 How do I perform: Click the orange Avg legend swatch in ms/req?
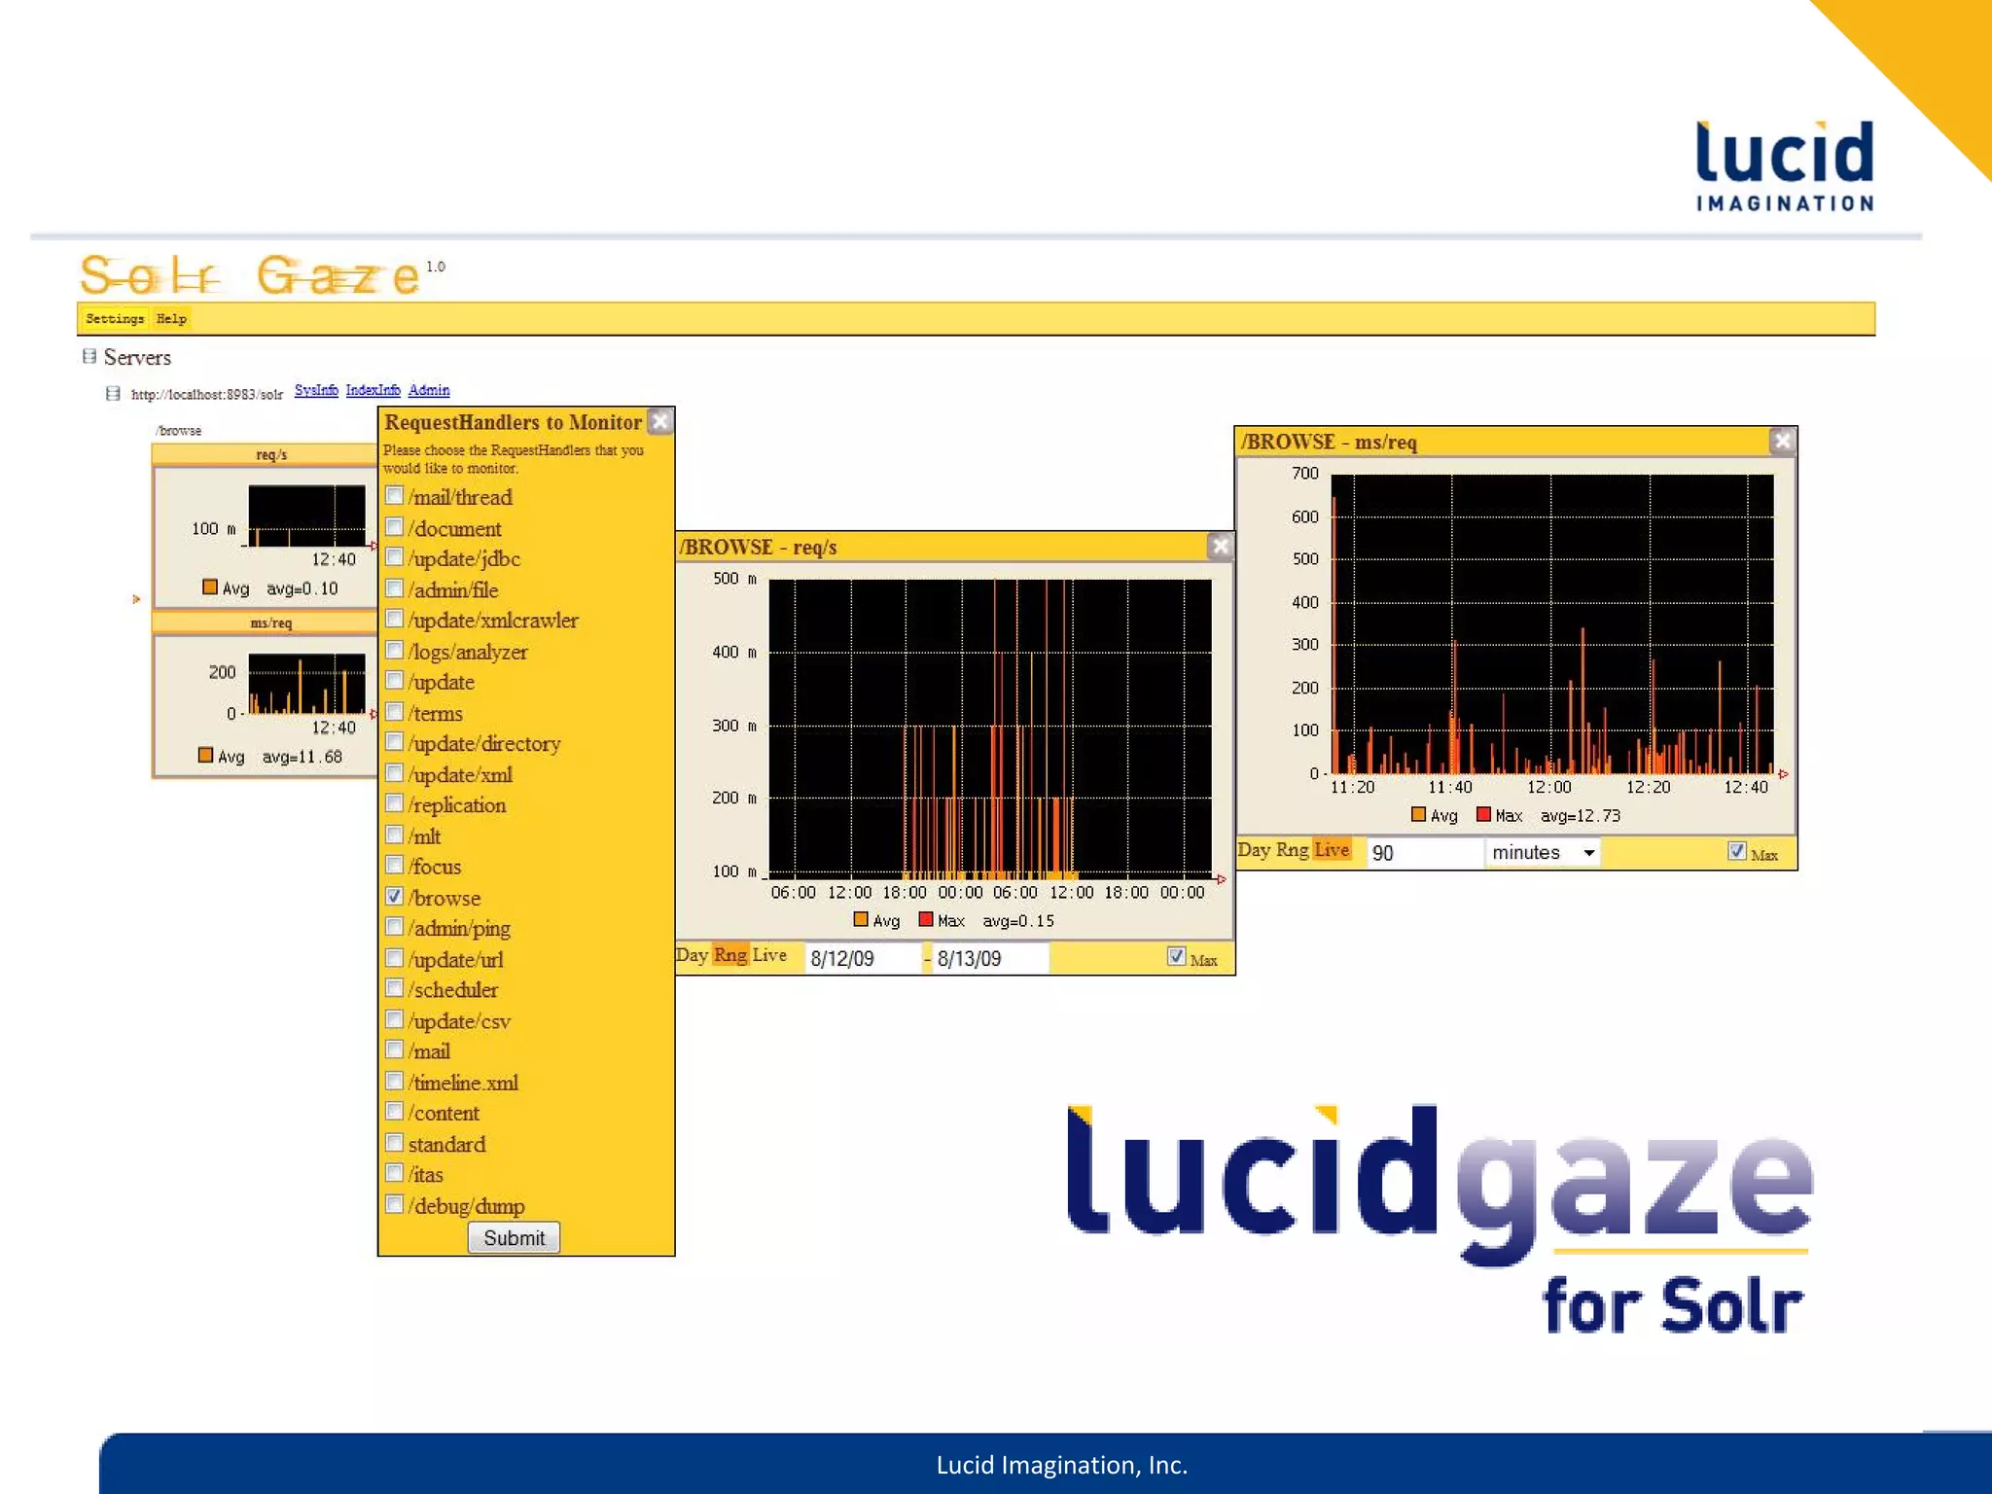pyautogui.click(x=1418, y=815)
